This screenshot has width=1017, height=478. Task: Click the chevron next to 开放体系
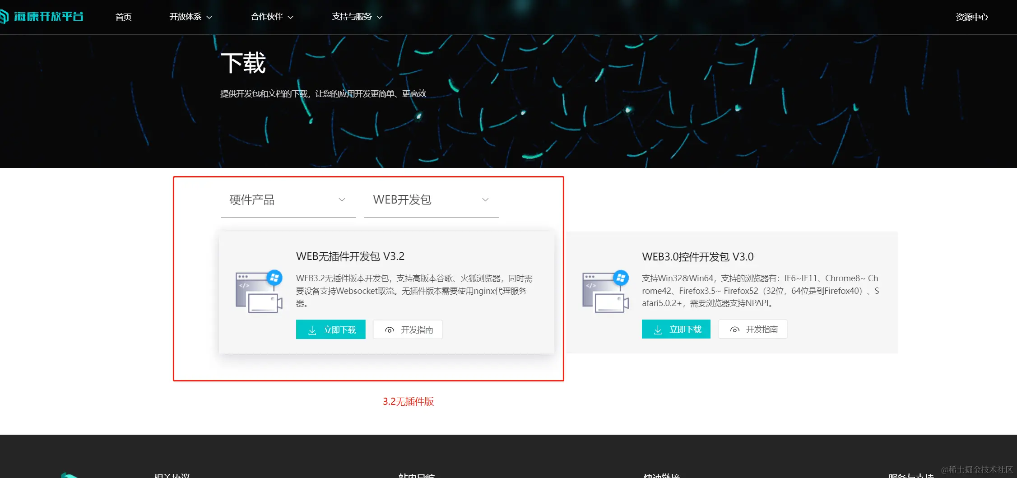point(209,18)
